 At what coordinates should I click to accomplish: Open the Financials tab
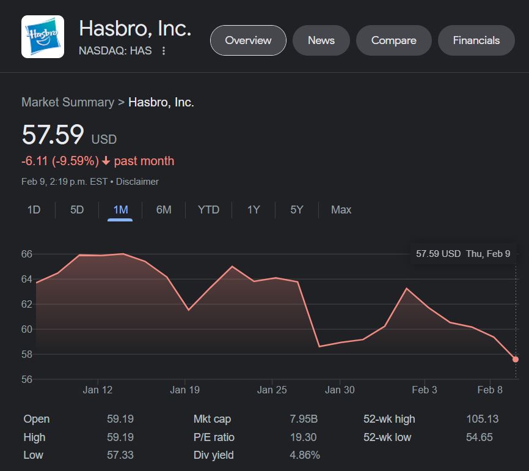476,40
